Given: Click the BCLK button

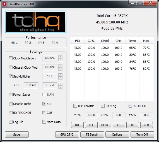Looking at the screenshot, I should coord(105,125).
